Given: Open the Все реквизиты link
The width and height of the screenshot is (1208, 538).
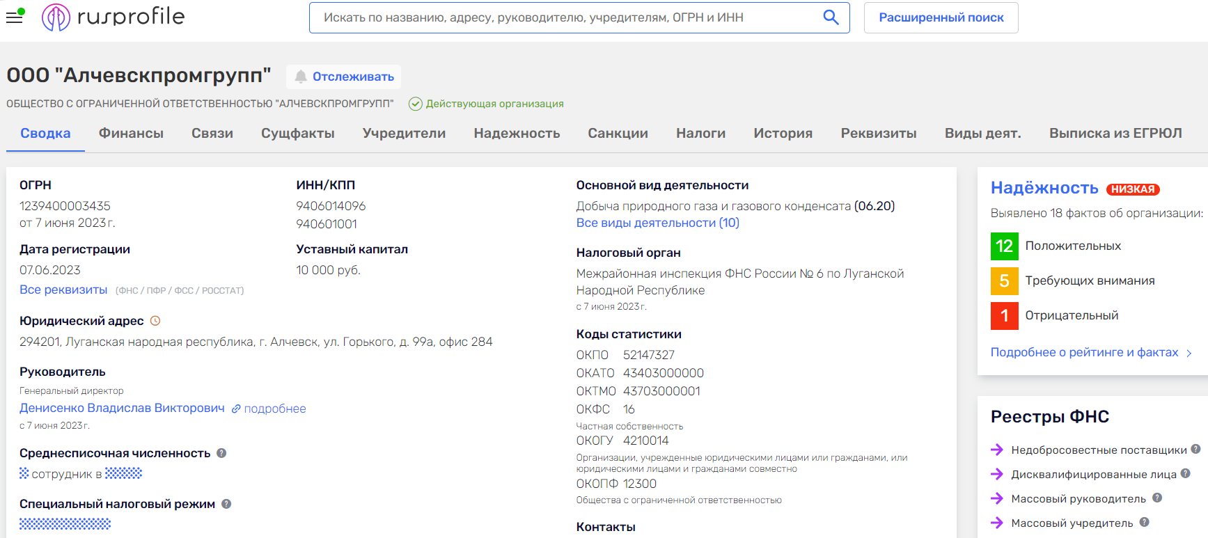Looking at the screenshot, I should coord(63,290).
